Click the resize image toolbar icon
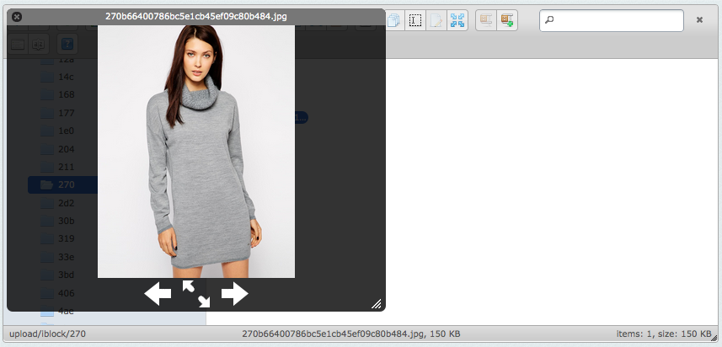This screenshot has height=347, width=722. point(457,21)
